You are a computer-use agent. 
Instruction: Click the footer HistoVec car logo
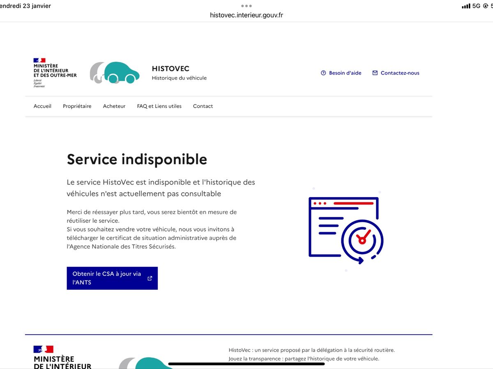coord(146,363)
